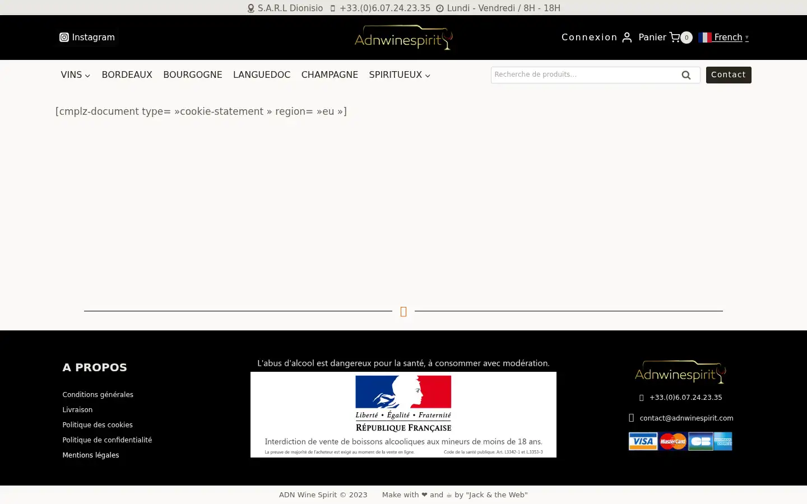Click ADN Wine Spirit © 2023 text
The width and height of the screenshot is (807, 504).
point(323,495)
